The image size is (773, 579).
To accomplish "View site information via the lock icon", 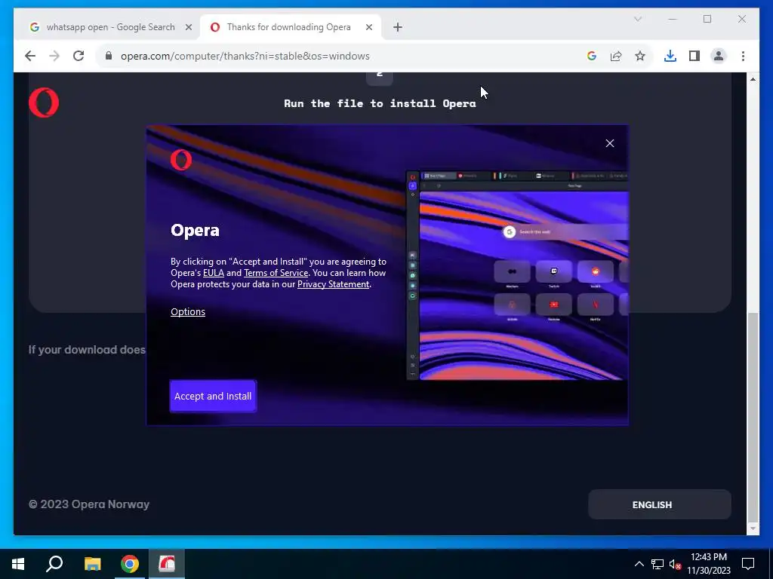I will 109,56.
